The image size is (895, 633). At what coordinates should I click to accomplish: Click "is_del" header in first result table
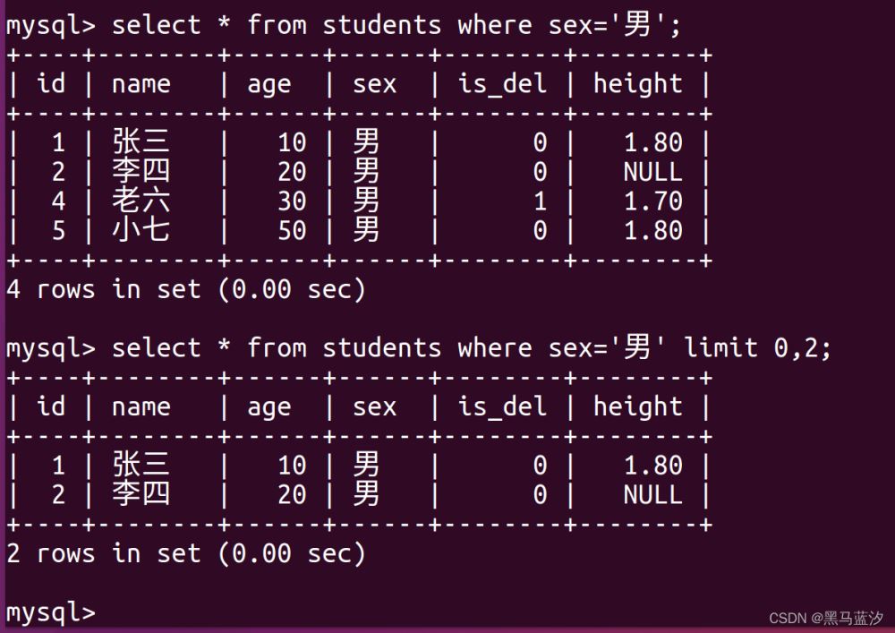tap(502, 84)
